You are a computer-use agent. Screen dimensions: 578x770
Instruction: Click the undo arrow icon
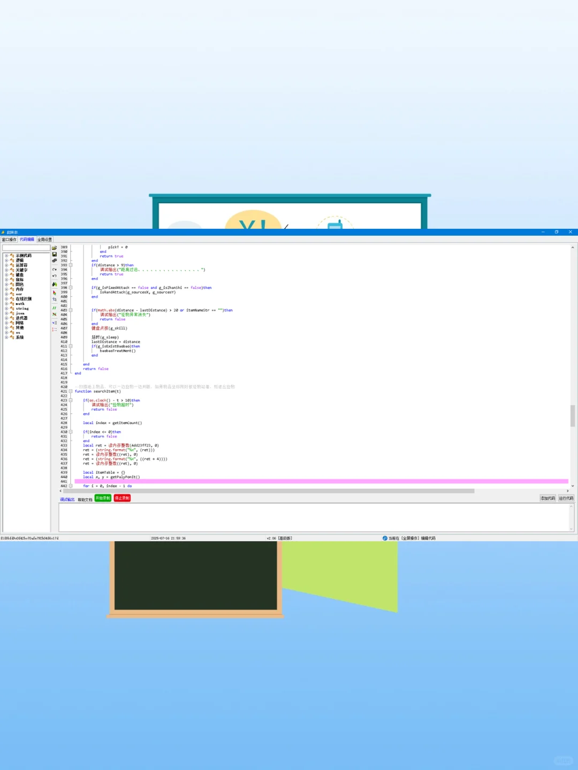54,276
